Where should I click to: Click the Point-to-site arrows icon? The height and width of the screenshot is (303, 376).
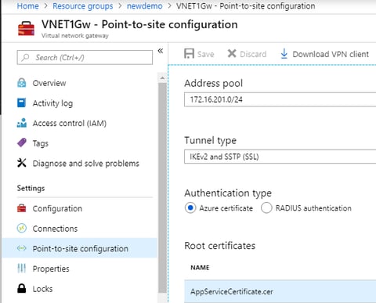click(22, 248)
